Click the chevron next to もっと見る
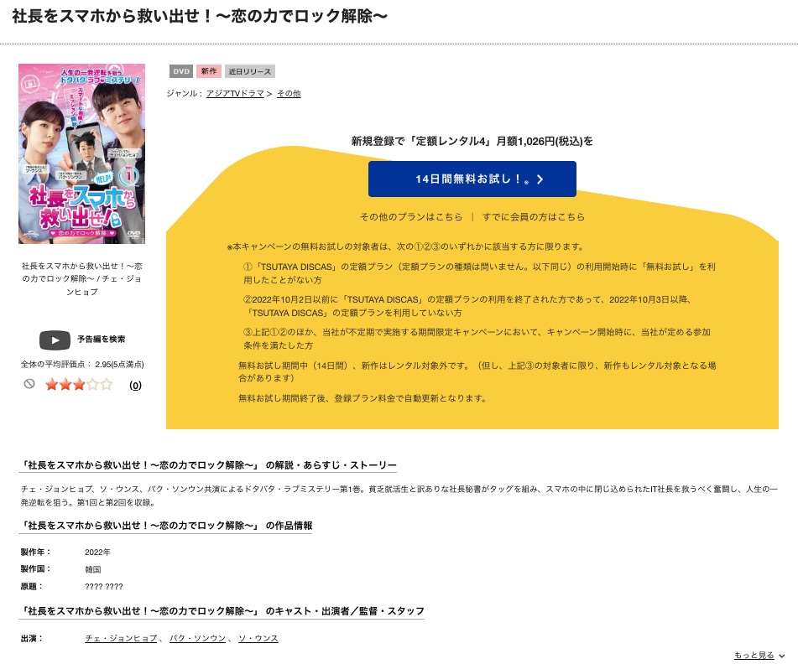The image size is (798, 664). (x=781, y=656)
